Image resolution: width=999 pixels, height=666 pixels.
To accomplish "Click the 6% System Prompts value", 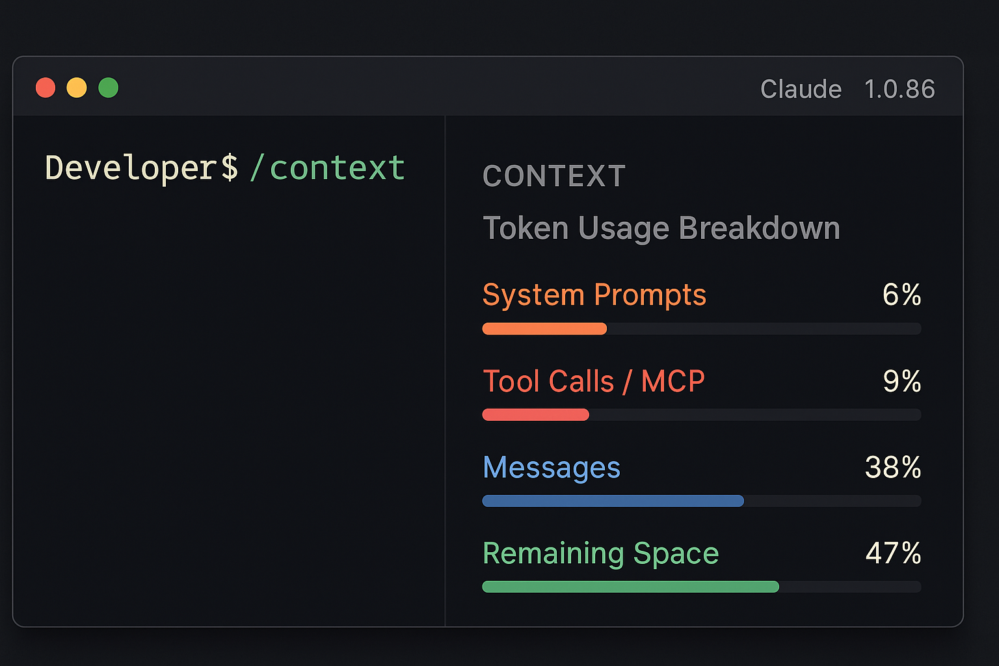I will (x=901, y=295).
